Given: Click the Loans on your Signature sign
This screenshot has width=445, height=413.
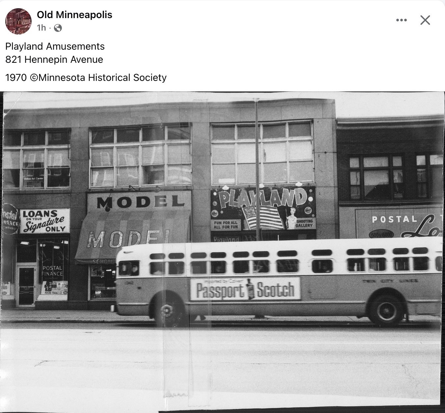Looking at the screenshot, I should 45,221.
